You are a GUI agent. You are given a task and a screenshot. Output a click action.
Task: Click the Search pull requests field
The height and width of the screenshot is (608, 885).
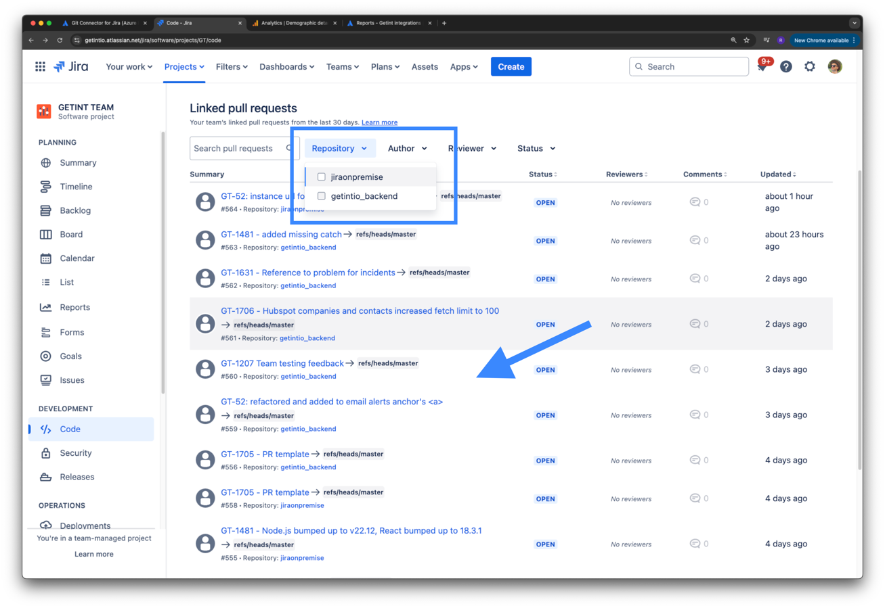click(244, 148)
